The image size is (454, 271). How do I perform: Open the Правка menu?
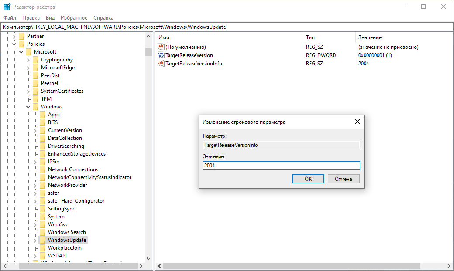31,17
